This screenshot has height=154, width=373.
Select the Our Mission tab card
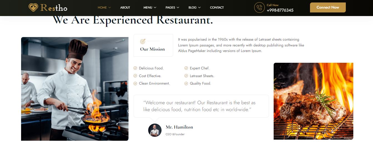pyautogui.click(x=153, y=45)
